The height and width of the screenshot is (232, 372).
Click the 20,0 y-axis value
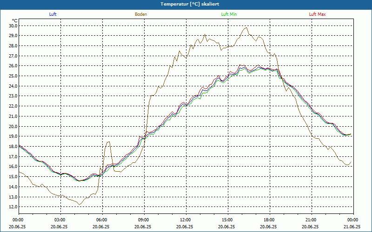coord(13,126)
